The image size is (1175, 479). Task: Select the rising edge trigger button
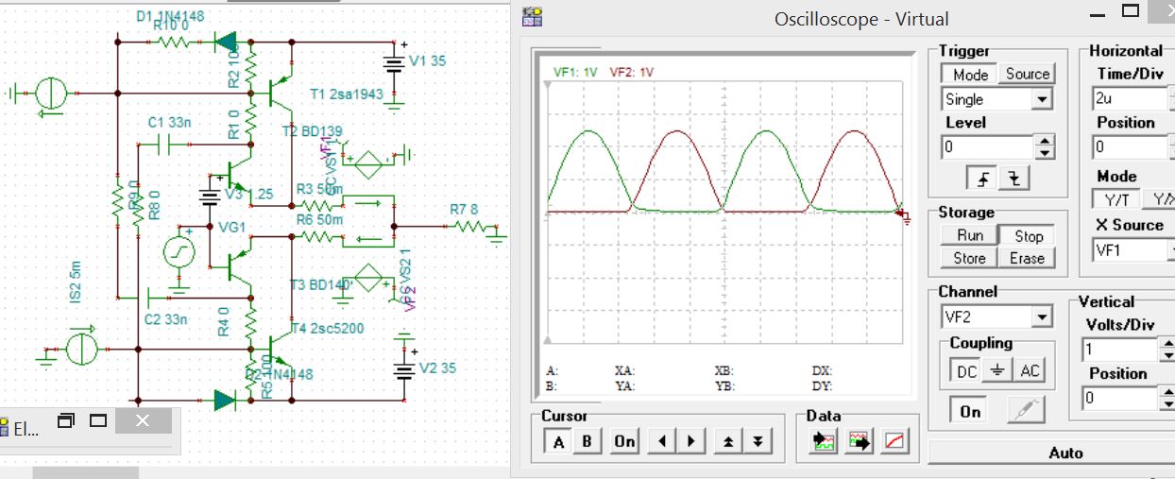980,178
